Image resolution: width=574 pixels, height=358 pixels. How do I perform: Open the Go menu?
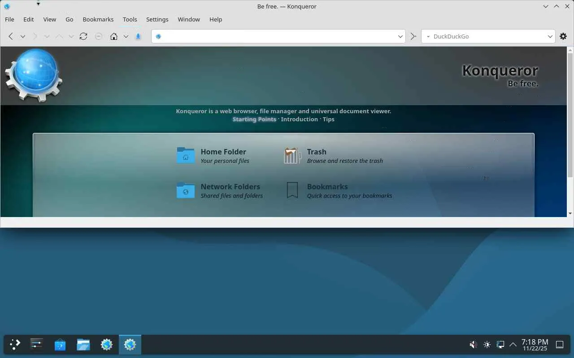click(70, 19)
